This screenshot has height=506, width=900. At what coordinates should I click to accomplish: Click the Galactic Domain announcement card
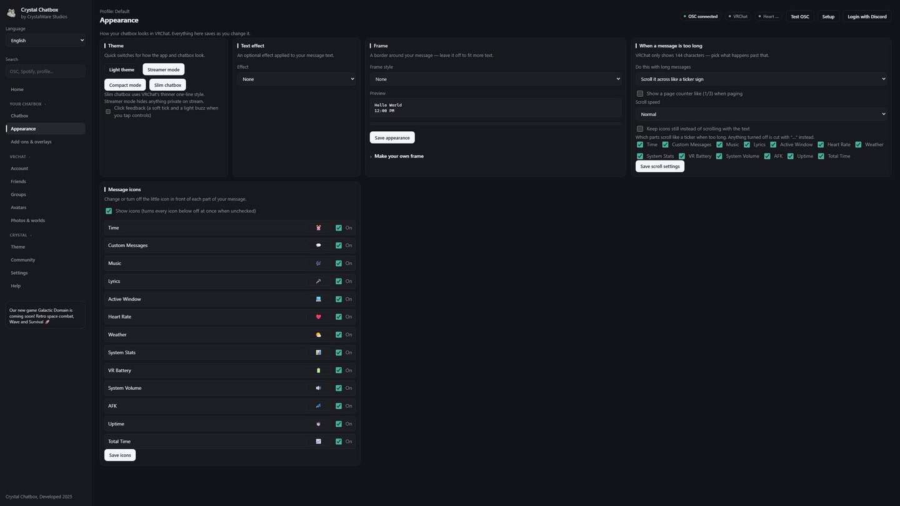[46, 315]
